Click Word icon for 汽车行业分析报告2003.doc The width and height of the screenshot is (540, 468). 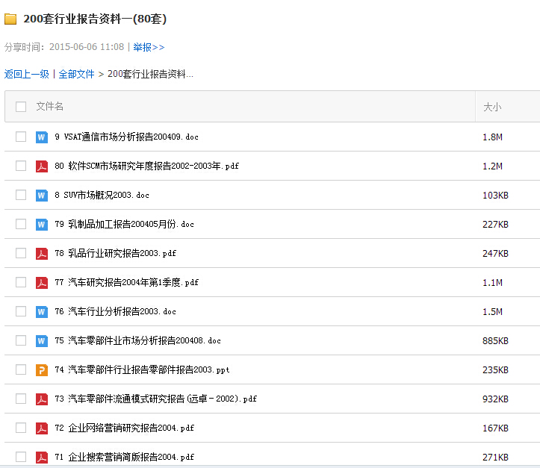[x=42, y=311]
